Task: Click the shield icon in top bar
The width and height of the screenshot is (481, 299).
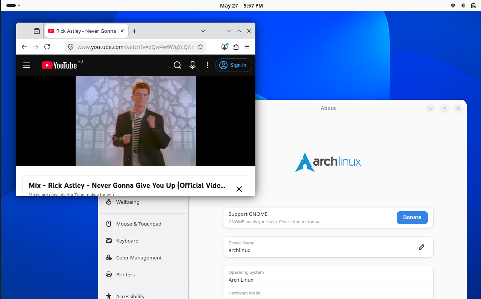Action: [453, 6]
